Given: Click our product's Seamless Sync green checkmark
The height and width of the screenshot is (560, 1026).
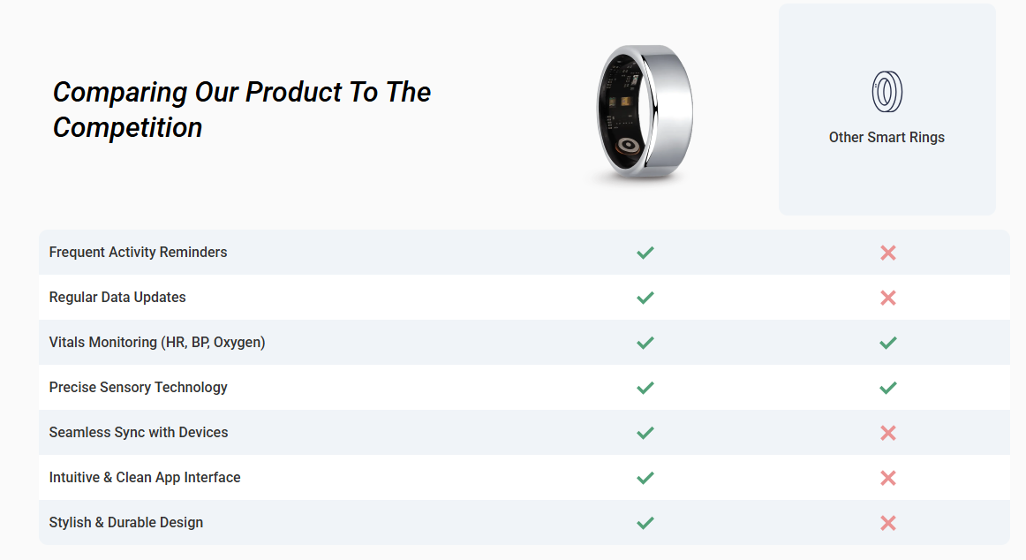Looking at the screenshot, I should coord(645,433).
